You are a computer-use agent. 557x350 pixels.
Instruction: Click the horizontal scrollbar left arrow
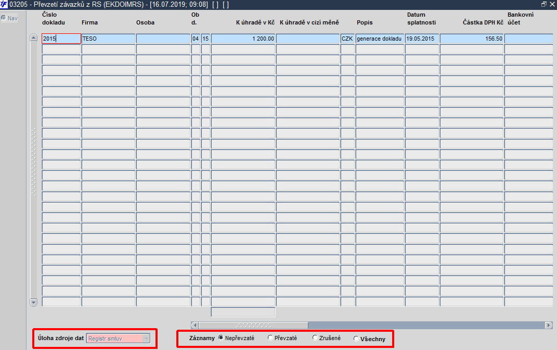click(x=195, y=325)
